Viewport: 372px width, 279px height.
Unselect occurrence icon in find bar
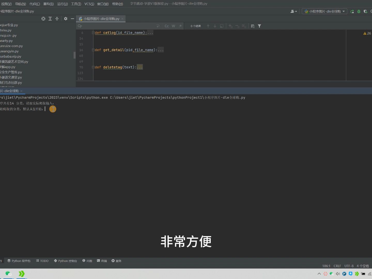coord(237,26)
